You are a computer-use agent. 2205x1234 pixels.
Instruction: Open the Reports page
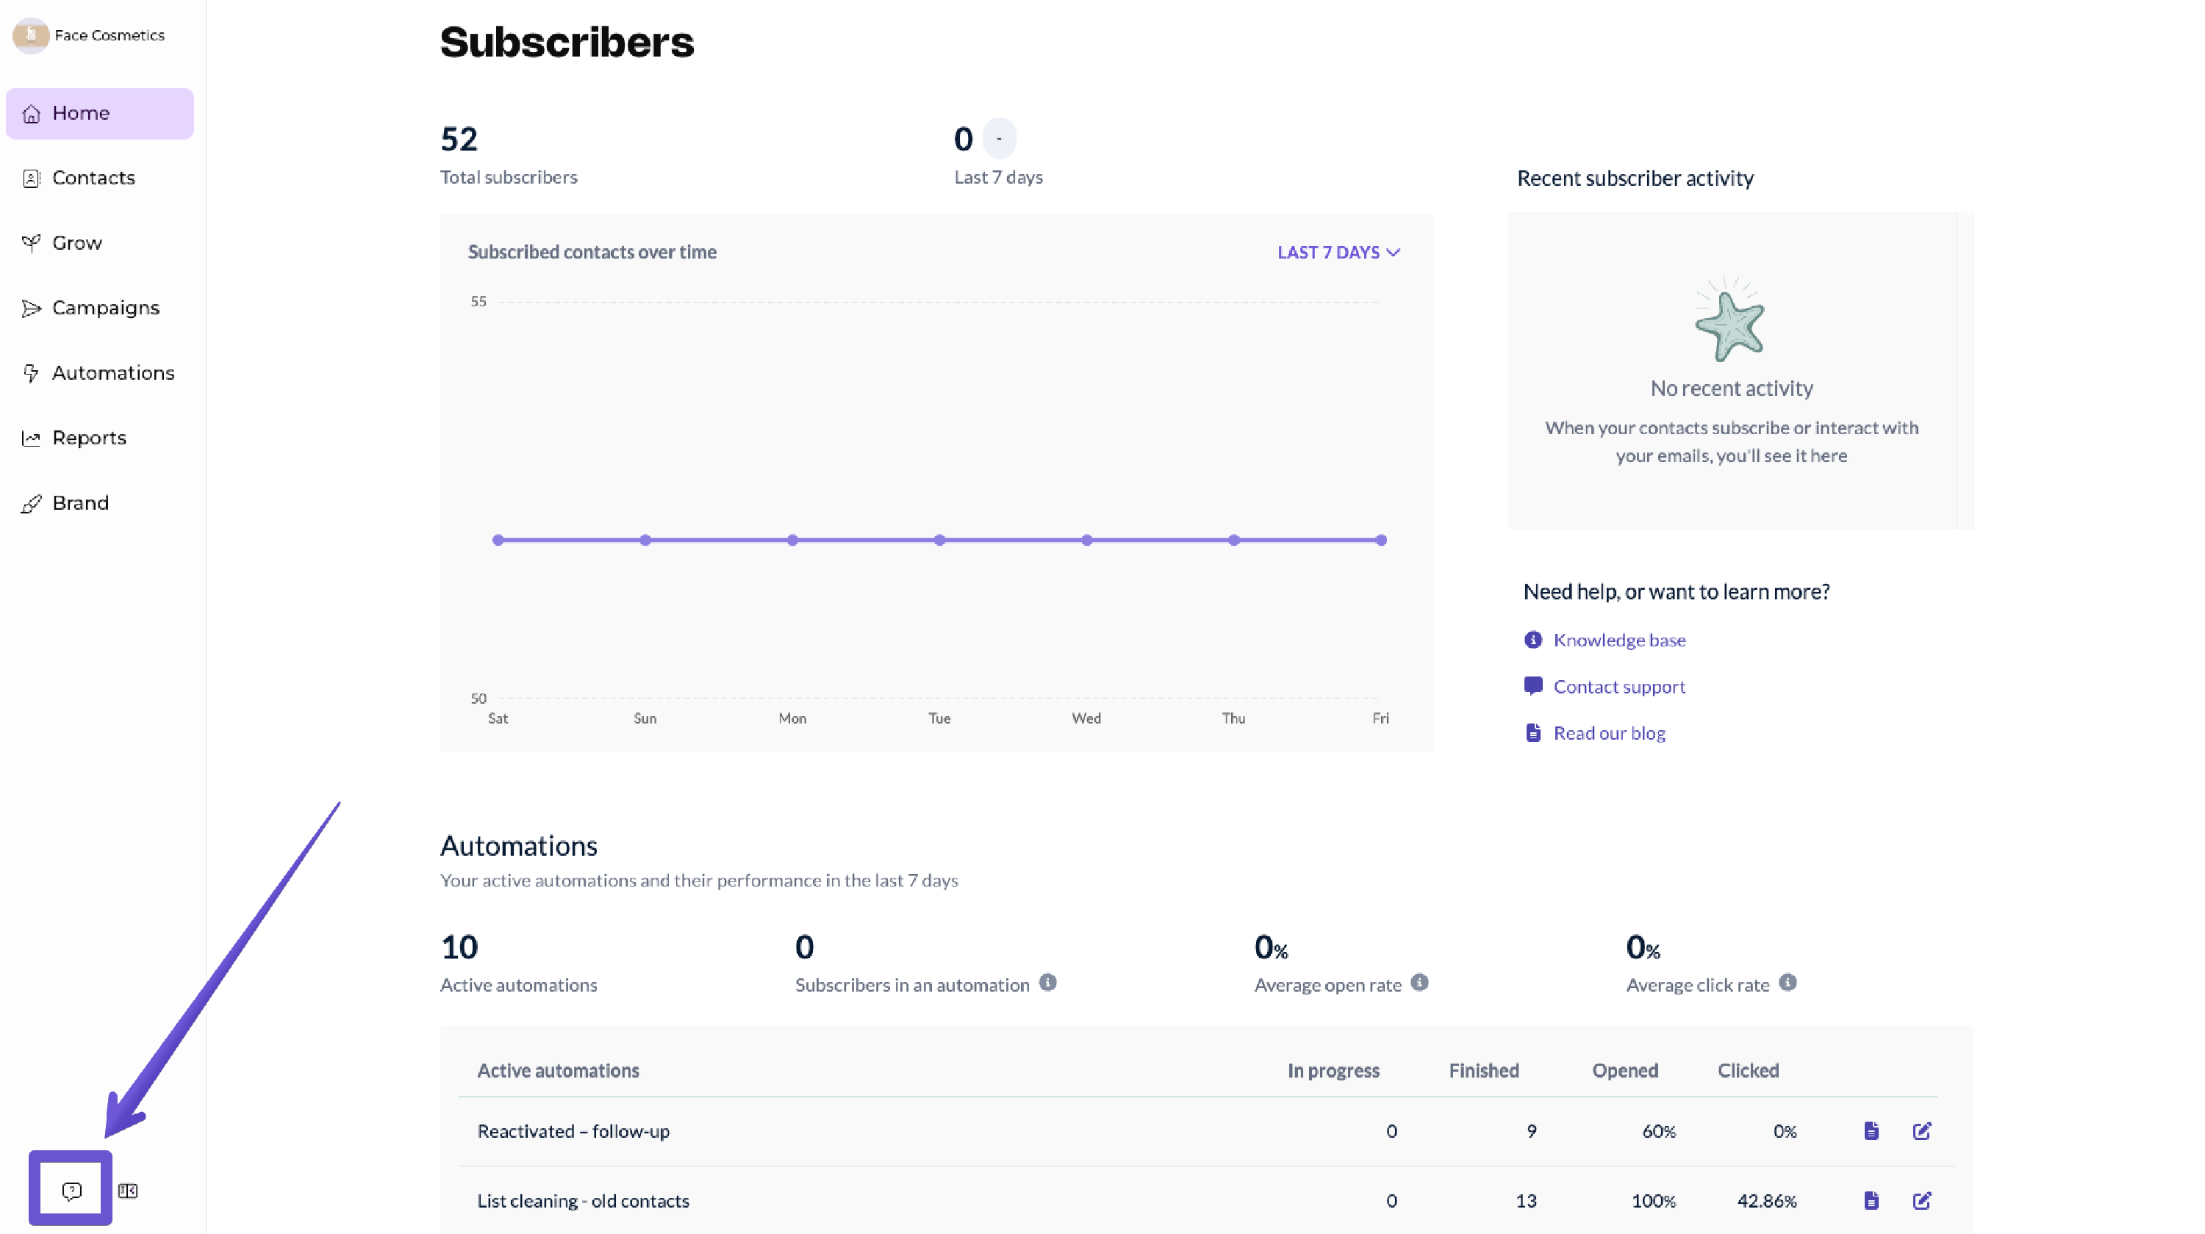click(89, 438)
